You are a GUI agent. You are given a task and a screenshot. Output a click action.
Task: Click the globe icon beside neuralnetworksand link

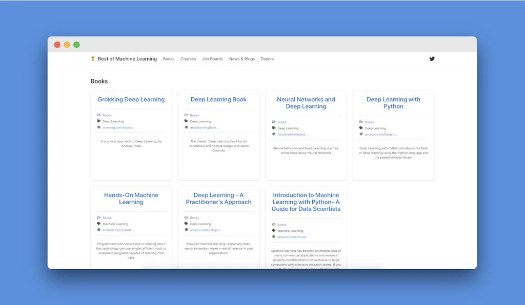tap(275, 134)
